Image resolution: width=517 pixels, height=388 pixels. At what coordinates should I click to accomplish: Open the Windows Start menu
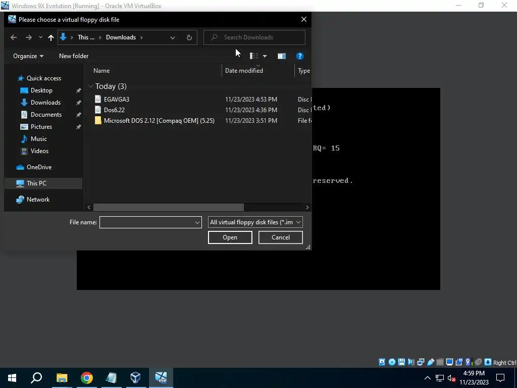(12, 378)
